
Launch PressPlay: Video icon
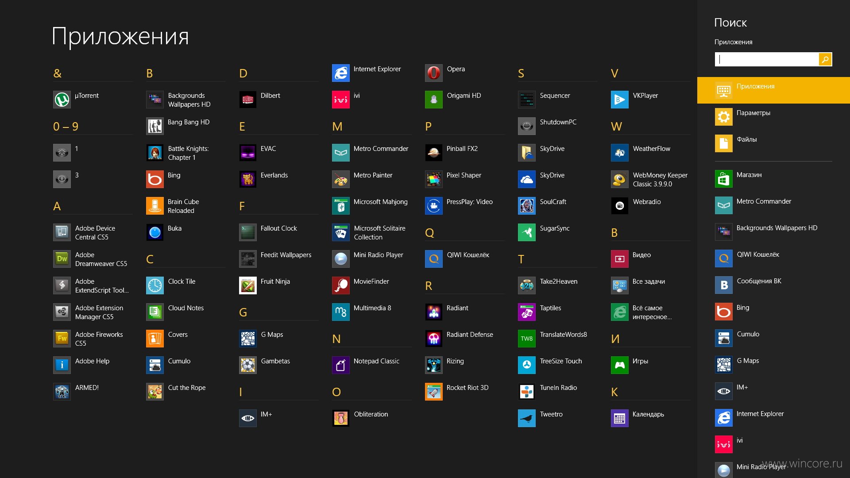[434, 206]
